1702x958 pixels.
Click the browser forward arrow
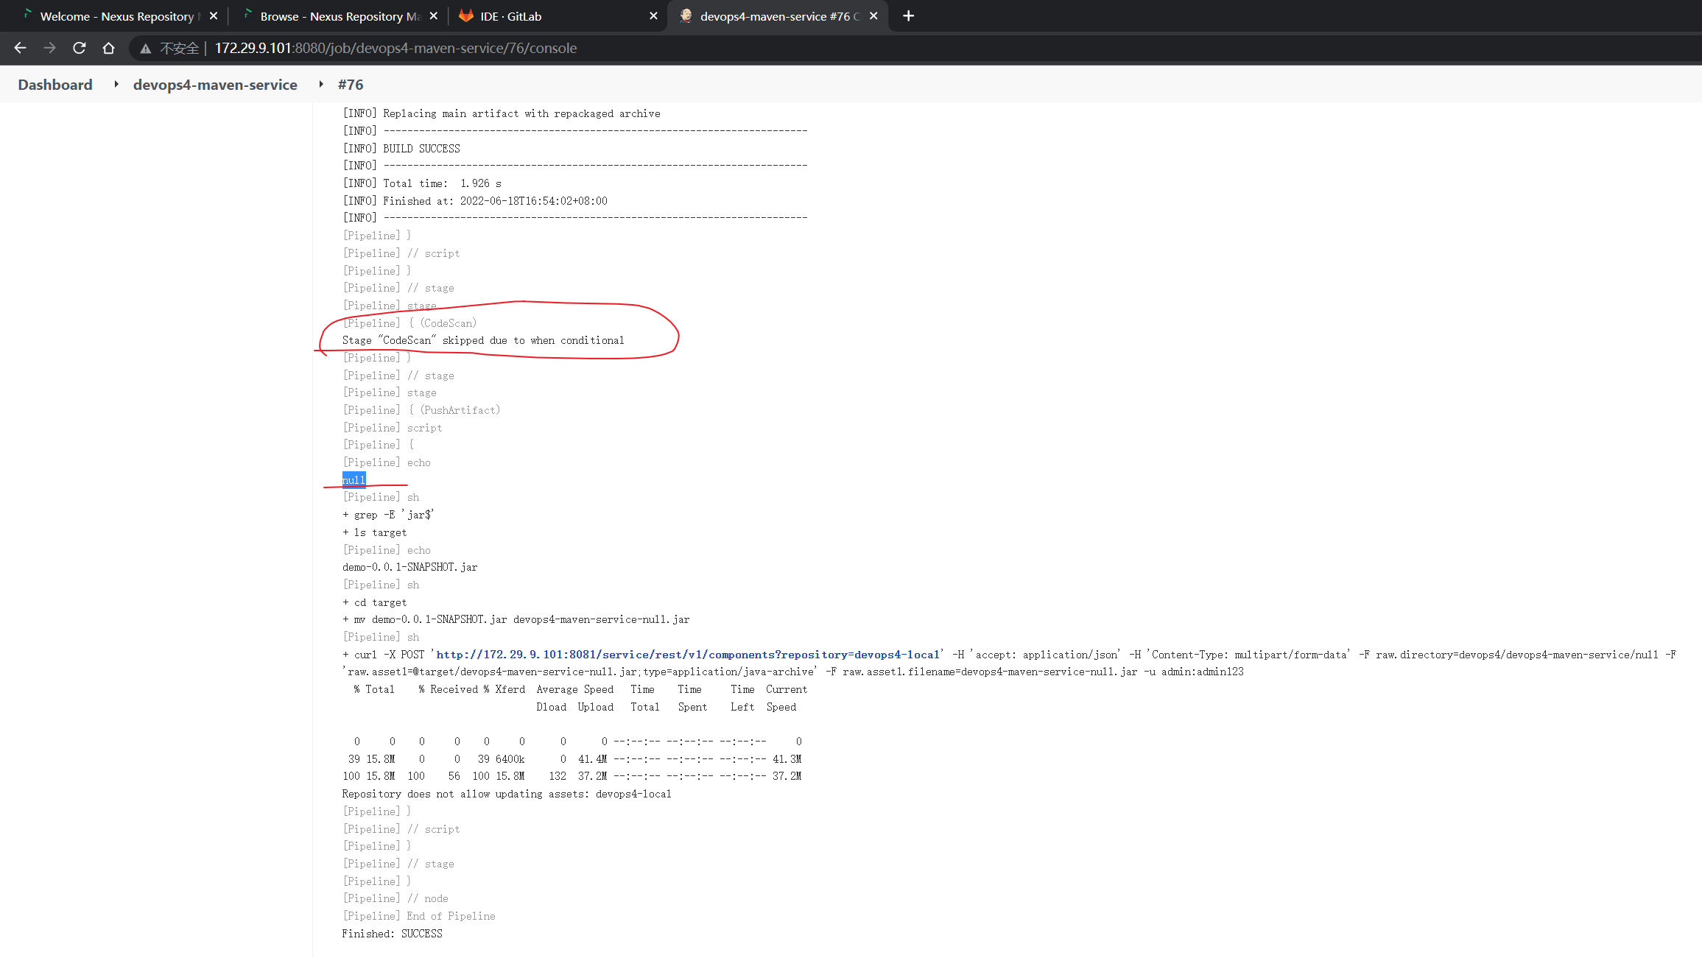(49, 48)
